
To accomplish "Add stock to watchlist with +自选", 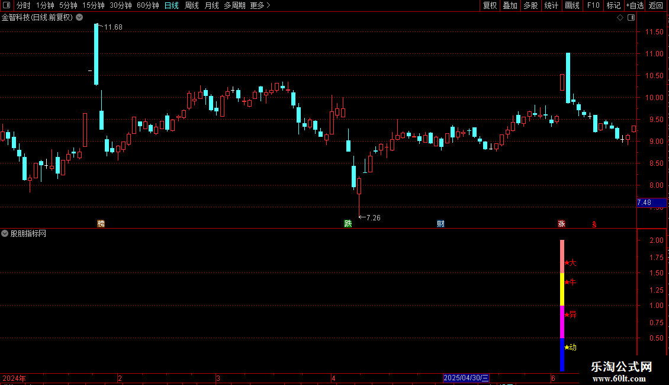I will tap(635, 5).
